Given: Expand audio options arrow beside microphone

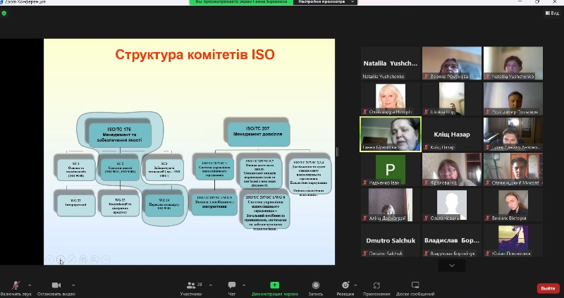Looking at the screenshot, I should pos(30,285).
